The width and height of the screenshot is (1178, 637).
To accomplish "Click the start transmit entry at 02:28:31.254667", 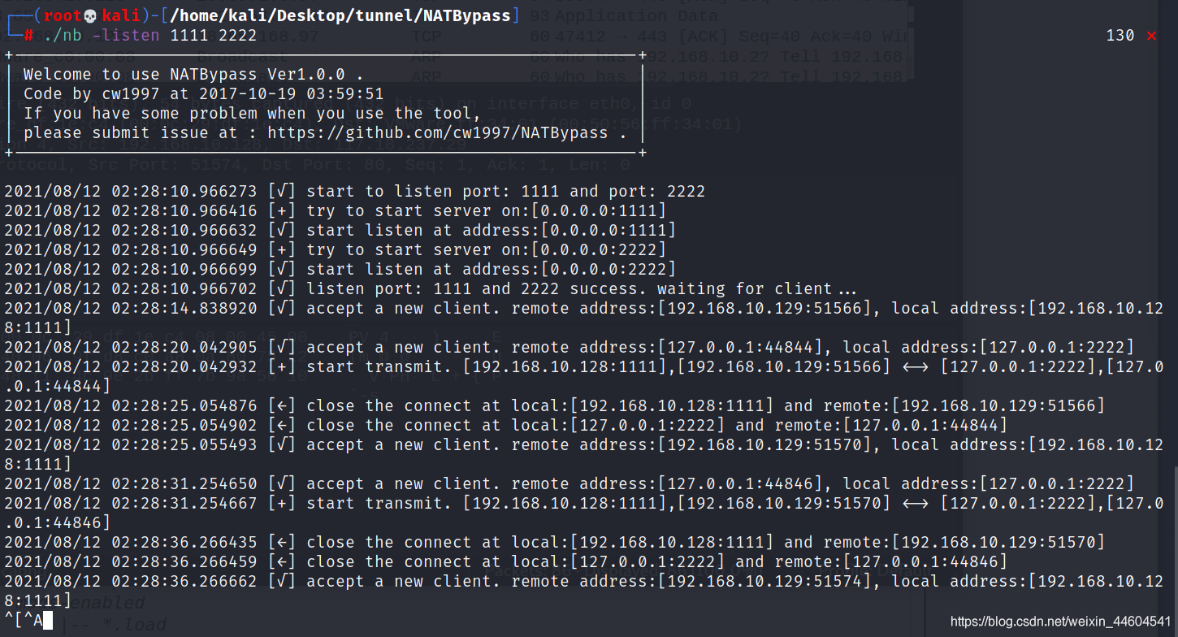I will pos(584,513).
